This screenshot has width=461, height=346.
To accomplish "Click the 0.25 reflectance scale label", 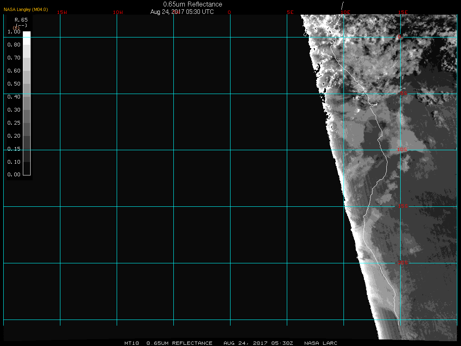I will (14, 123).
